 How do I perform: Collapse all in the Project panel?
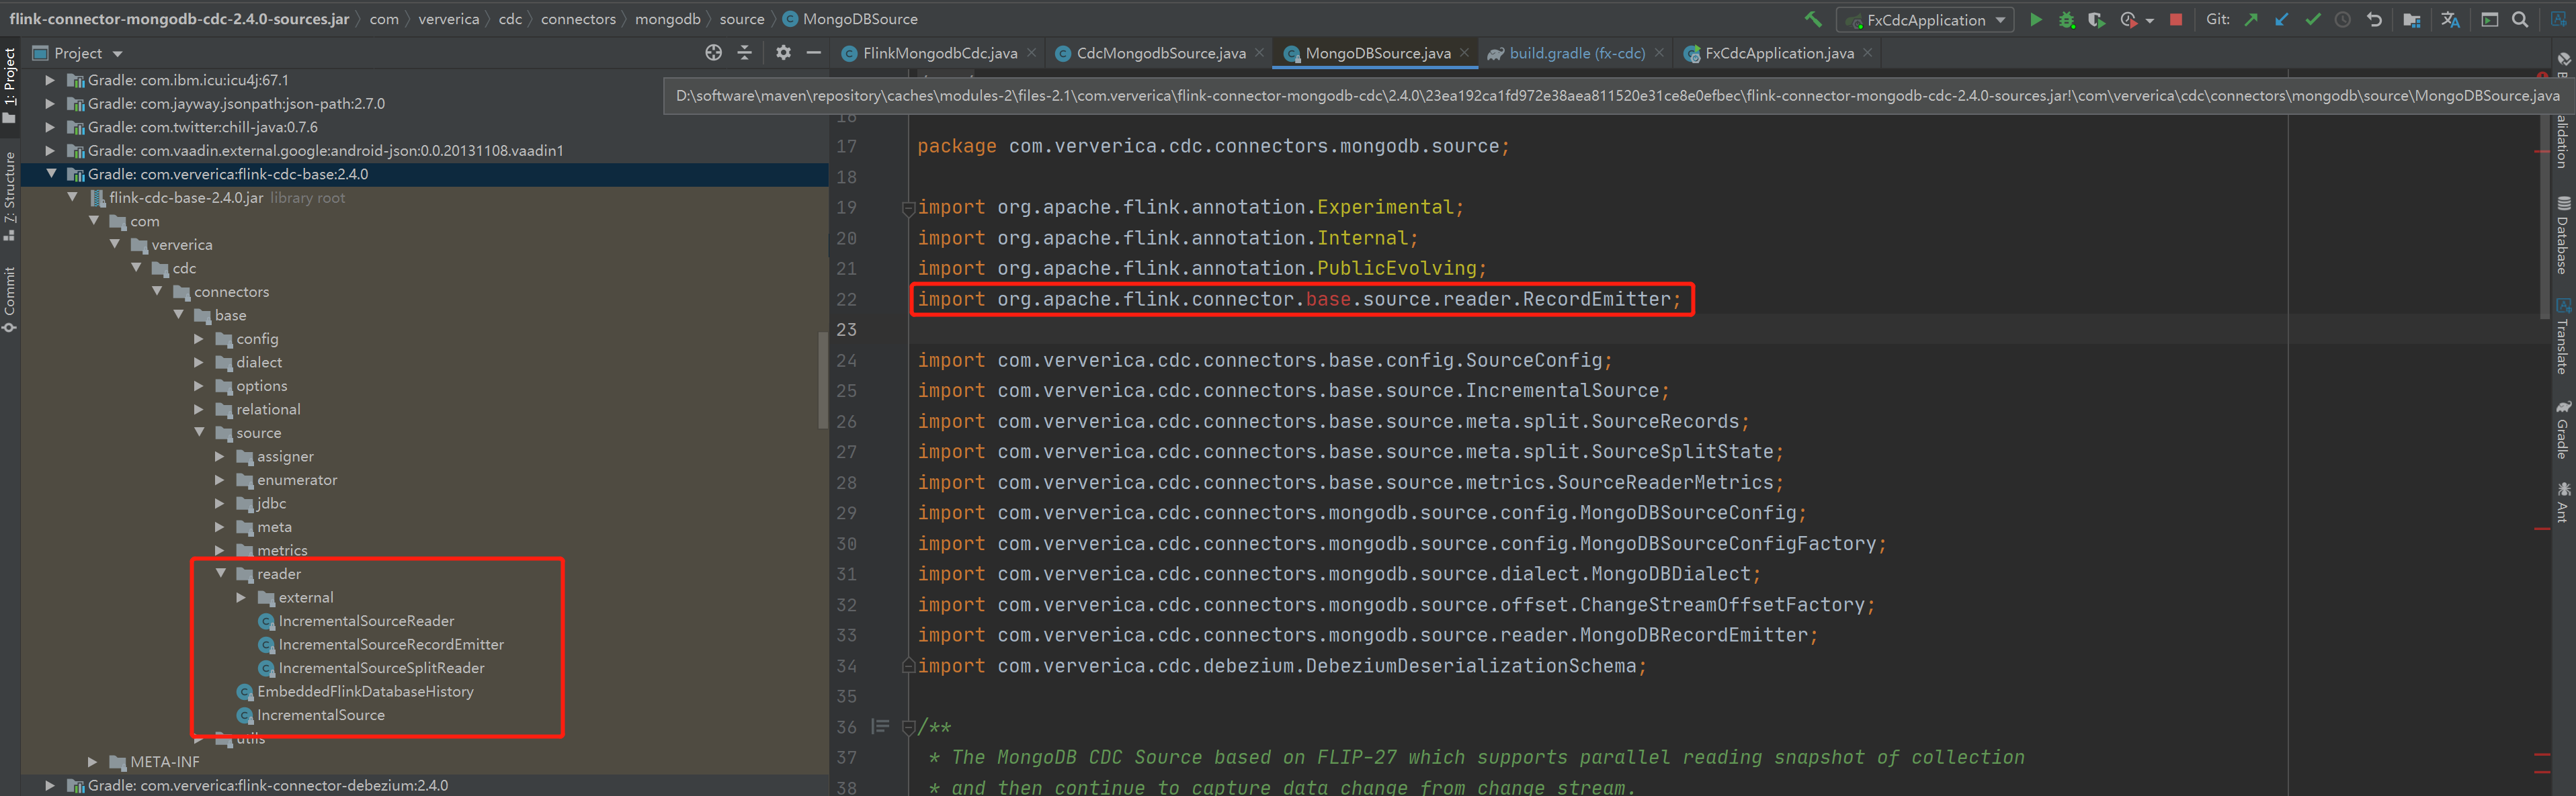click(x=745, y=53)
